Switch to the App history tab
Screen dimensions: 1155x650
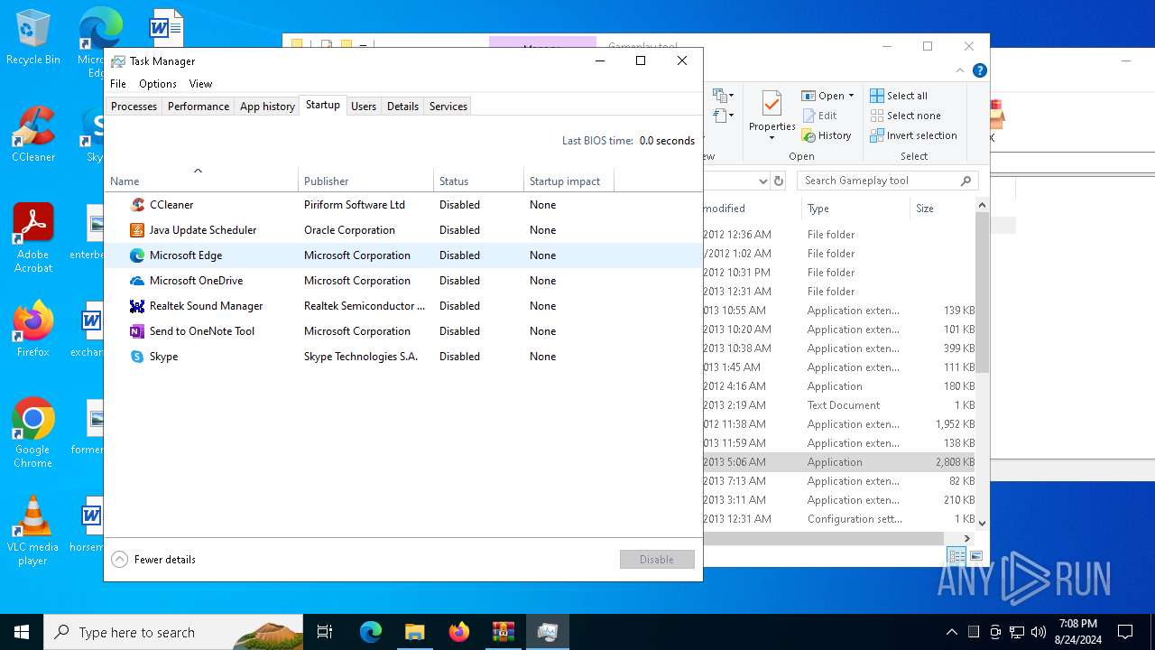[x=267, y=106]
